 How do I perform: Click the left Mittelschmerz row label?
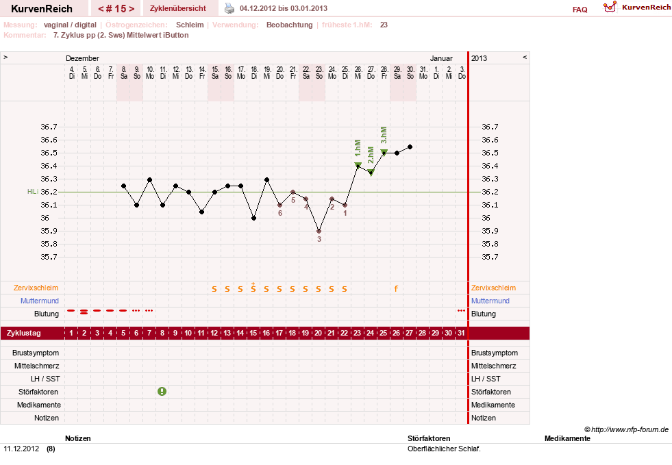(x=37, y=366)
